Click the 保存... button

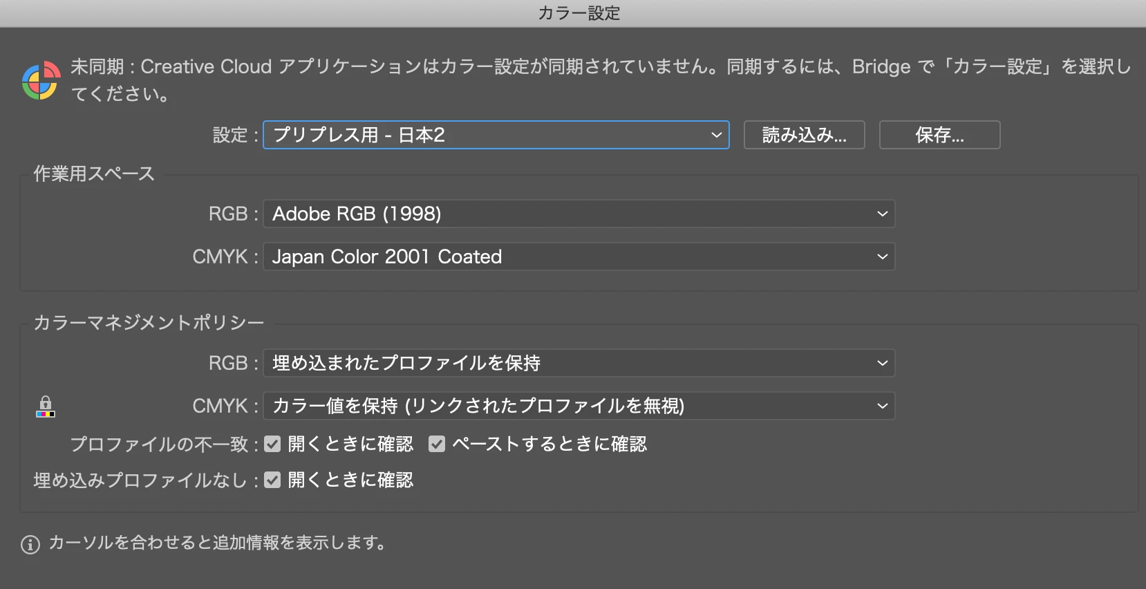click(x=939, y=135)
